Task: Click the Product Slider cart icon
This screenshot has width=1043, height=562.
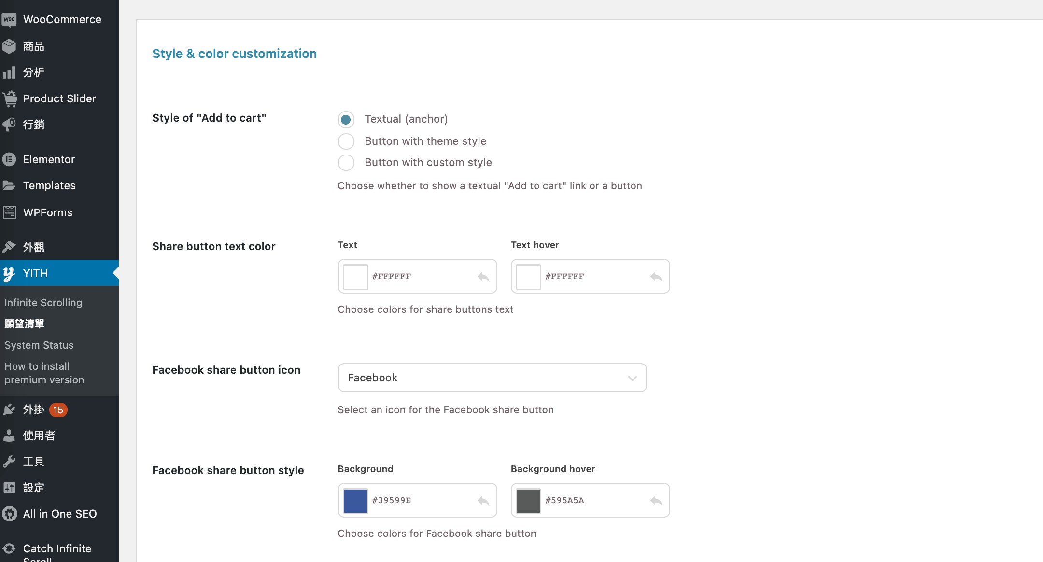Action: click(9, 98)
